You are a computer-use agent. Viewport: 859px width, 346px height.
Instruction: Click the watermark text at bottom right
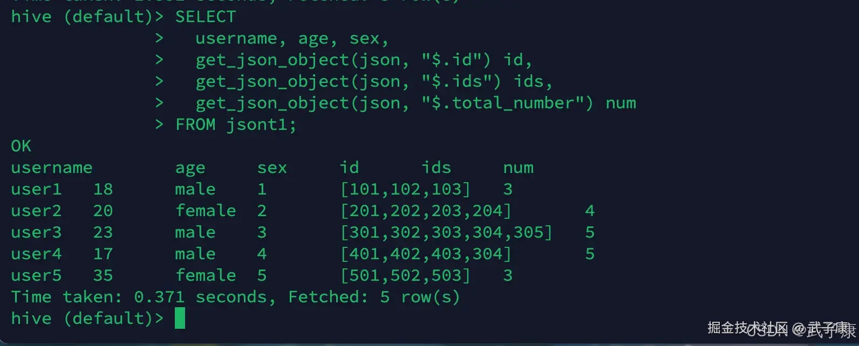tap(780, 328)
